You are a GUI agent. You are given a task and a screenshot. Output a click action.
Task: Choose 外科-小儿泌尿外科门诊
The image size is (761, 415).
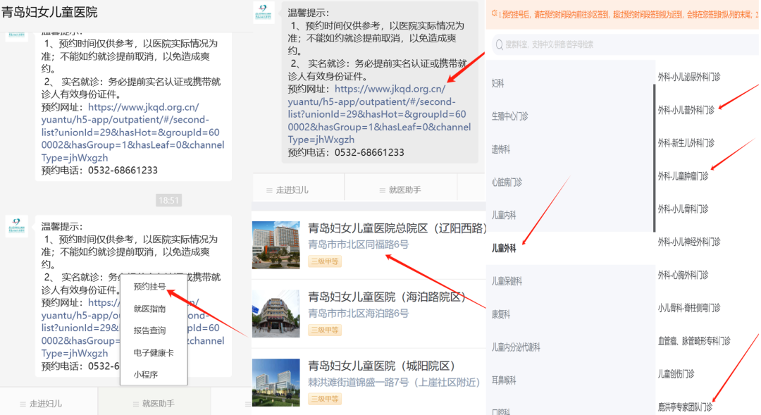[689, 77]
